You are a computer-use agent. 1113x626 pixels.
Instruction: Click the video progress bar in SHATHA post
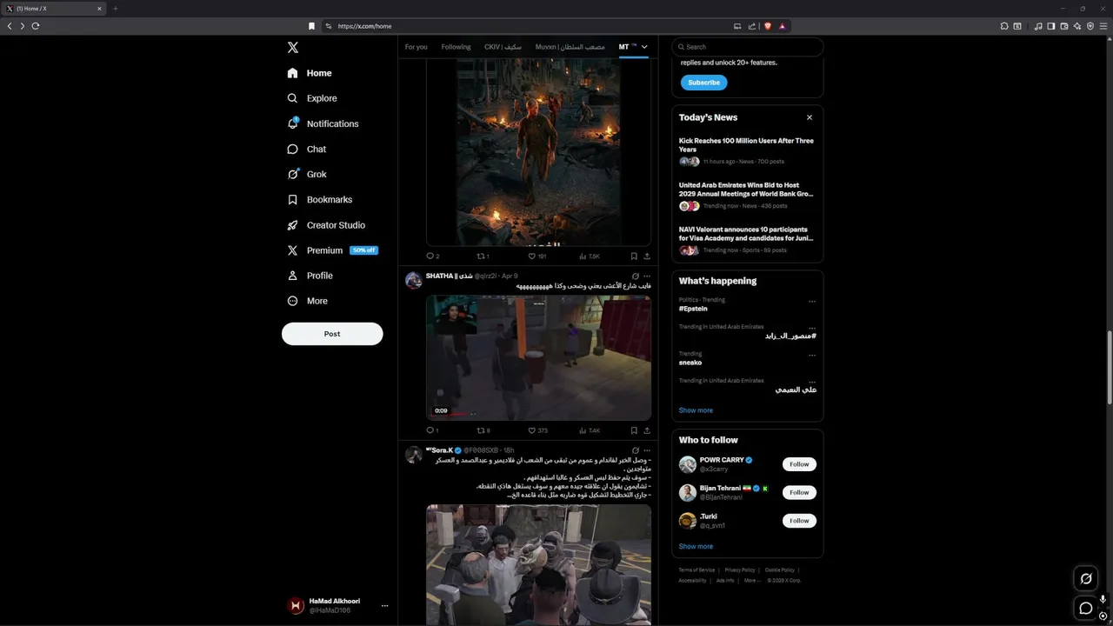[538, 416]
